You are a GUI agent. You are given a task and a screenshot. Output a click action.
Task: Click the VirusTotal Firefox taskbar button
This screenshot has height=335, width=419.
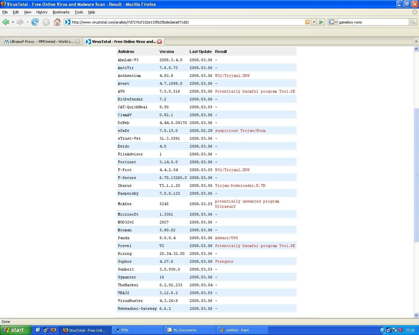[86, 330]
